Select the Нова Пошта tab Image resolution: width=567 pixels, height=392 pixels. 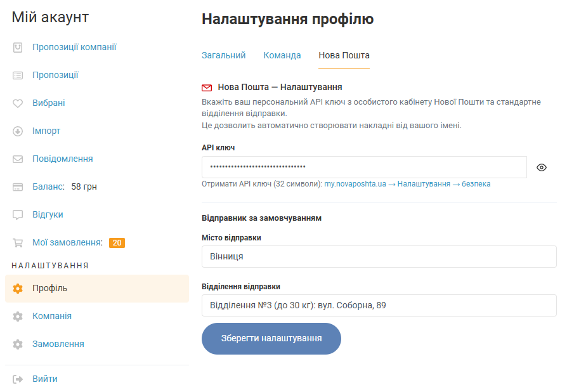point(344,56)
